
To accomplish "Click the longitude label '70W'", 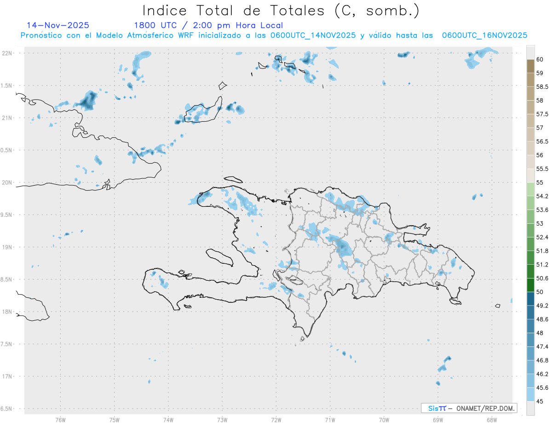I will pyautogui.click(x=384, y=420).
